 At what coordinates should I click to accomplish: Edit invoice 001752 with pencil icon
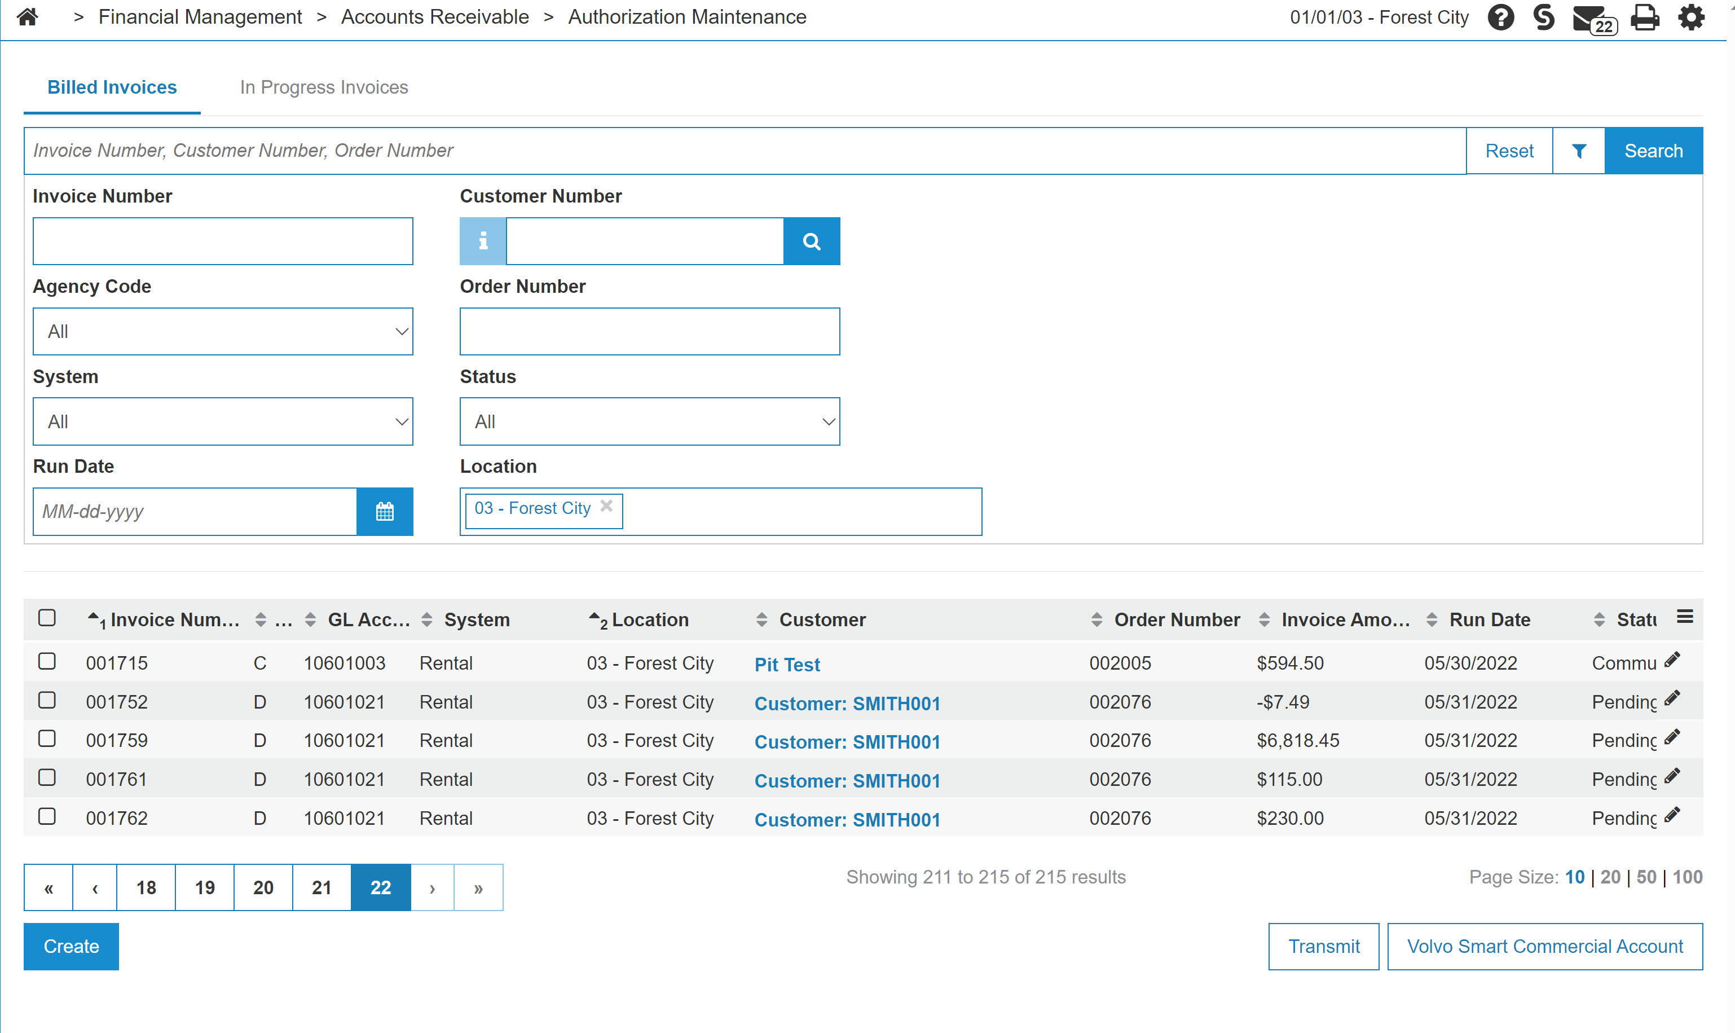1672,698
